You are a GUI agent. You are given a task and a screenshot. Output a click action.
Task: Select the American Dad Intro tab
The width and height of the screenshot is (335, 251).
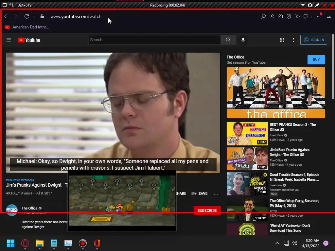(x=27, y=27)
